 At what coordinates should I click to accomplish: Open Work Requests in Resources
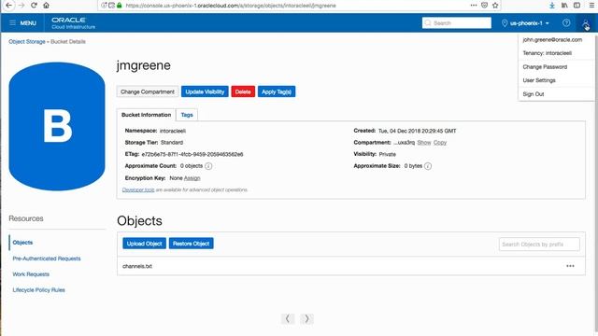tap(31, 274)
